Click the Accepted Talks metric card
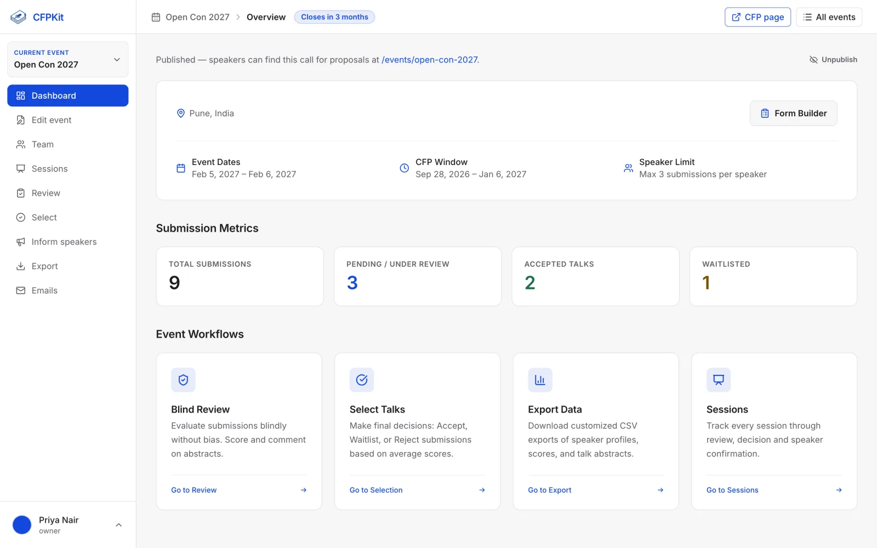This screenshot has height=548, width=877. pos(596,276)
